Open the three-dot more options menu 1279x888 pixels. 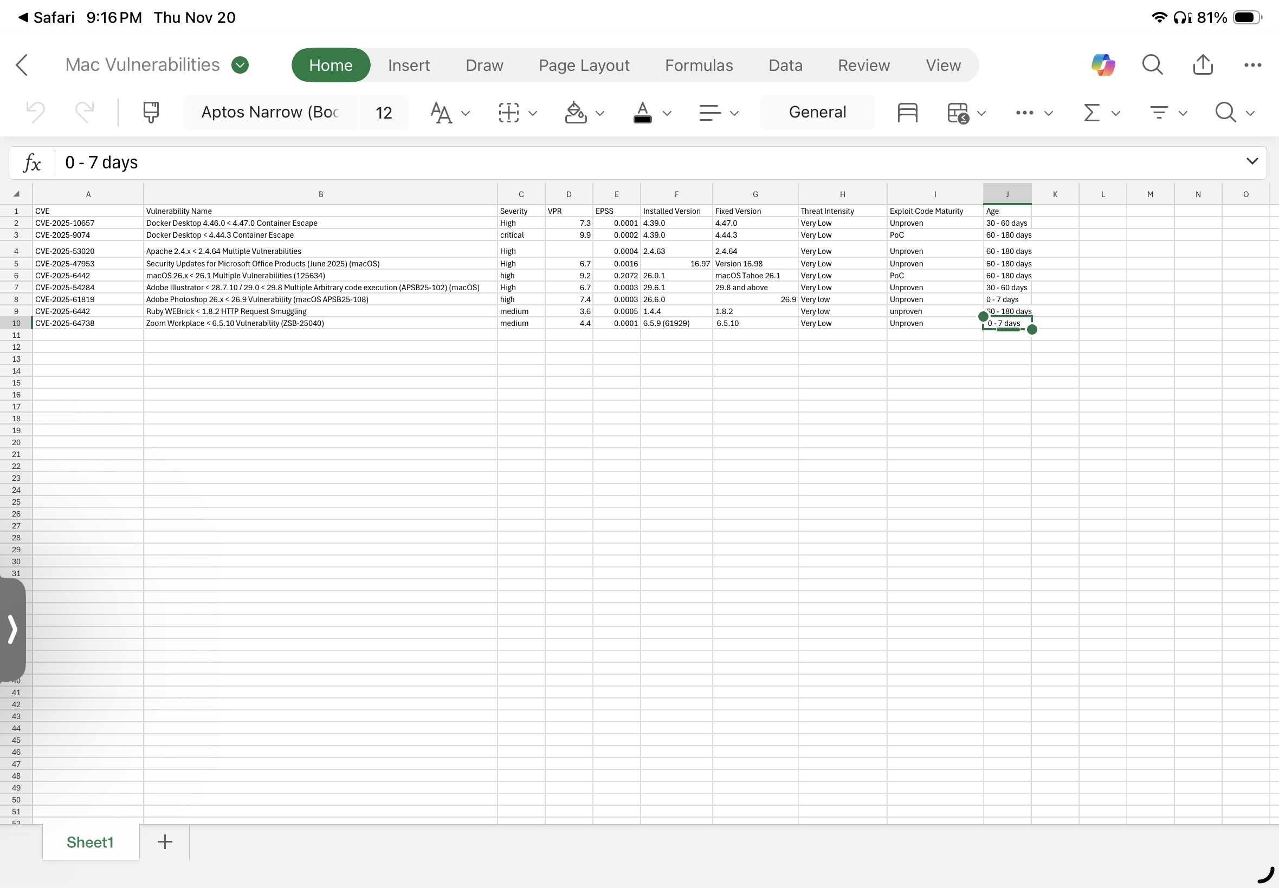[1252, 65]
